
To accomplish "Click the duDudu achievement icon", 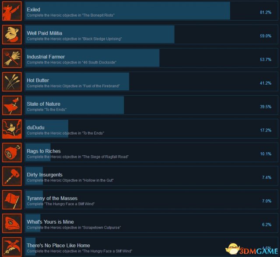I will tap(12, 129).
